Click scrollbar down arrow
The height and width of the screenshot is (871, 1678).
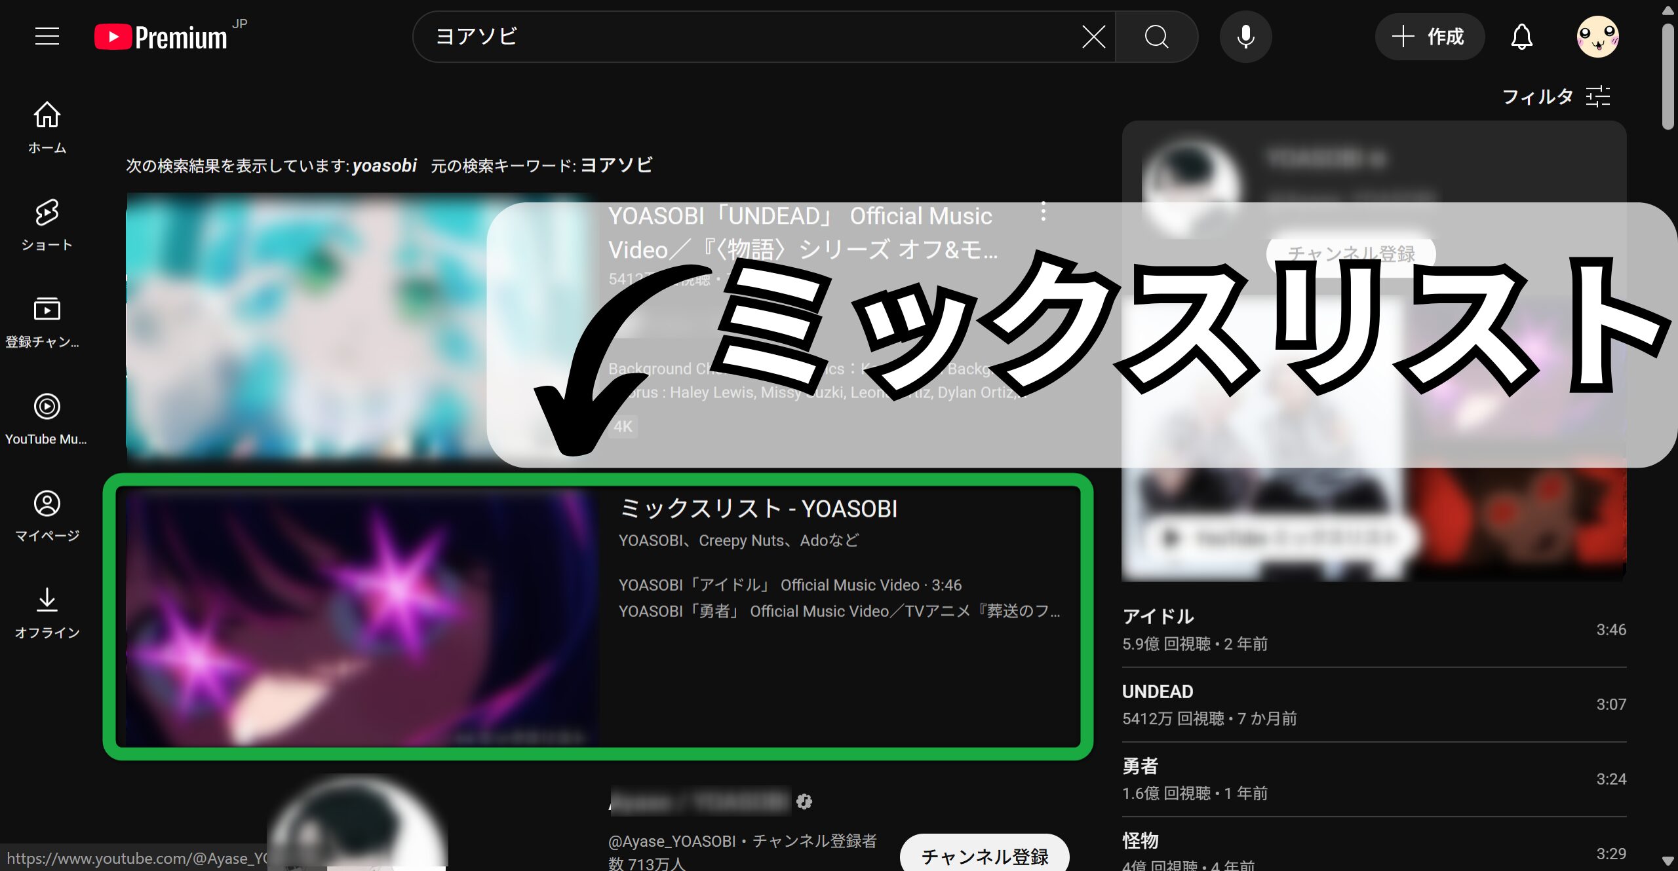click(x=1668, y=861)
